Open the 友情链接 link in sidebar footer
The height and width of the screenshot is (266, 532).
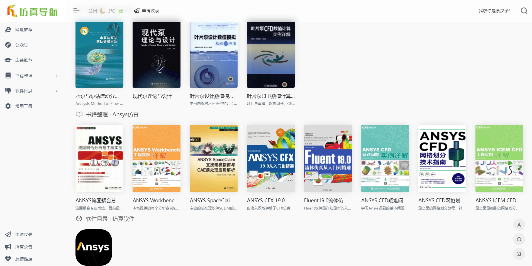point(24,259)
